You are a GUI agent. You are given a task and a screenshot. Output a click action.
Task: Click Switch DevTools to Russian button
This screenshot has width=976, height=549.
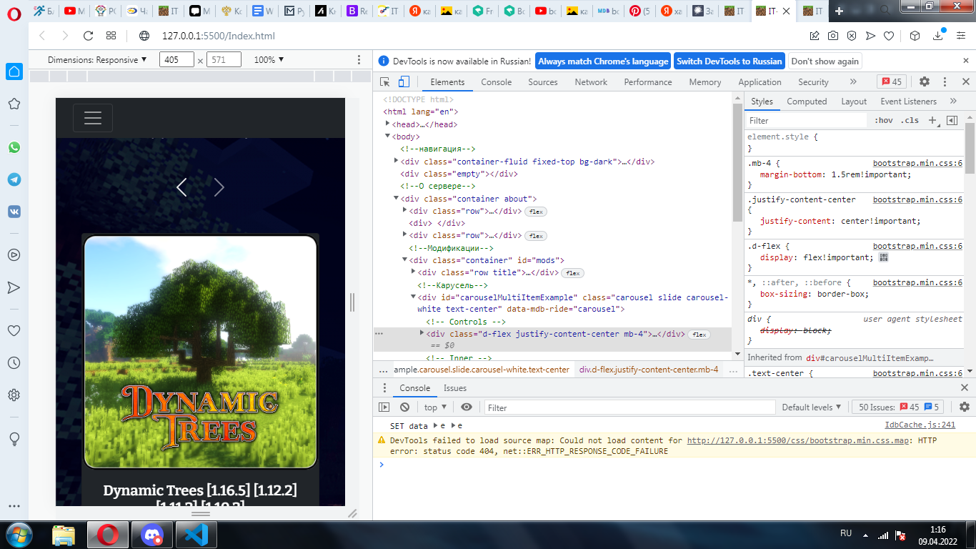coord(729,61)
